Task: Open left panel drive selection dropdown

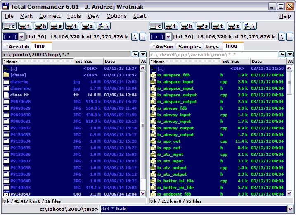Action: pos(21,37)
